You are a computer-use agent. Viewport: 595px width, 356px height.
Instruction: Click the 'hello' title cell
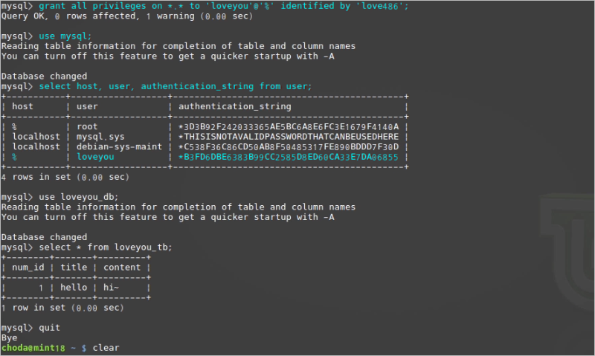tap(74, 288)
